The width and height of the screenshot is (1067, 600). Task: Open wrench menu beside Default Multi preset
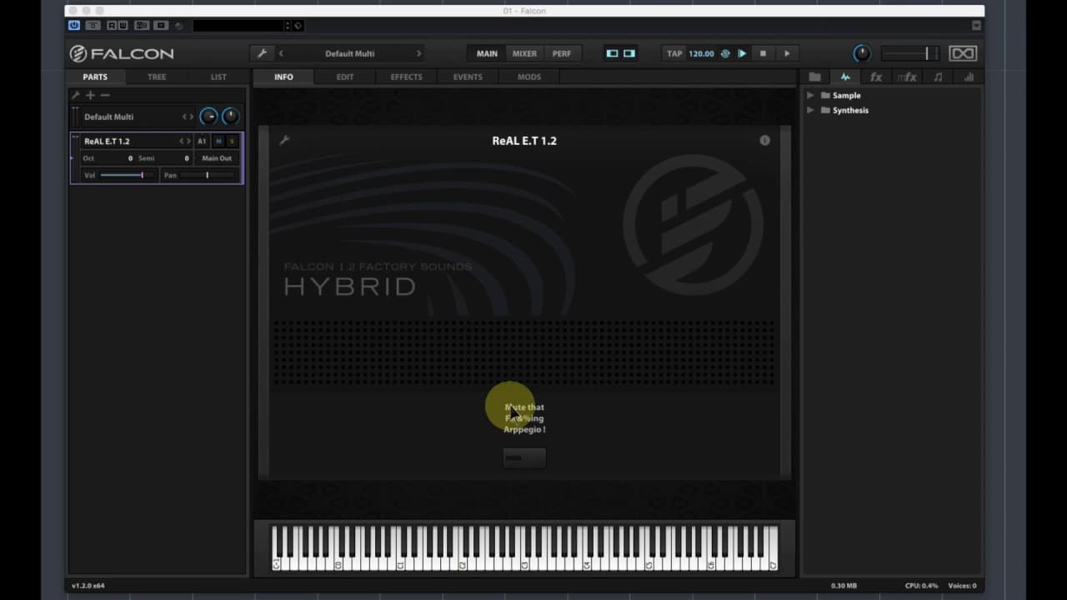(x=262, y=53)
